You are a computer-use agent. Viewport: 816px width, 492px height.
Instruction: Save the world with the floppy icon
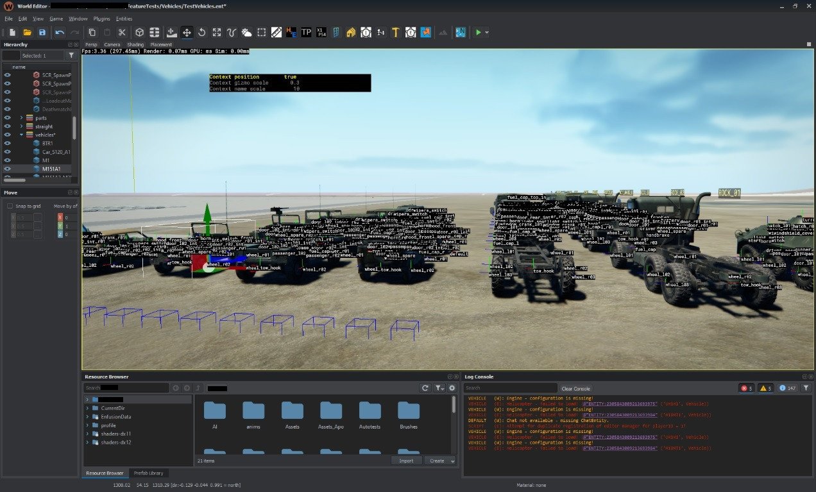(x=42, y=32)
